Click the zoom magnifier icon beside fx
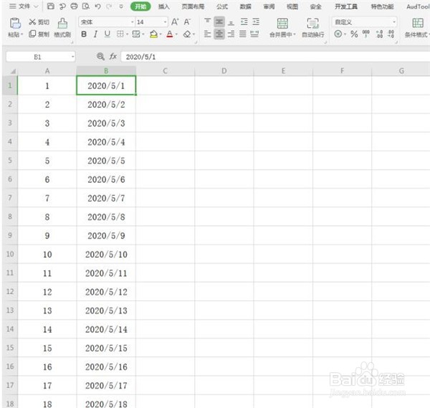Viewport: 430px width, 408px height. point(100,57)
